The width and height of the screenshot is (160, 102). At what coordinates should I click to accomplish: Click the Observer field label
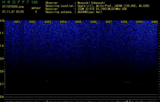(52, 3)
